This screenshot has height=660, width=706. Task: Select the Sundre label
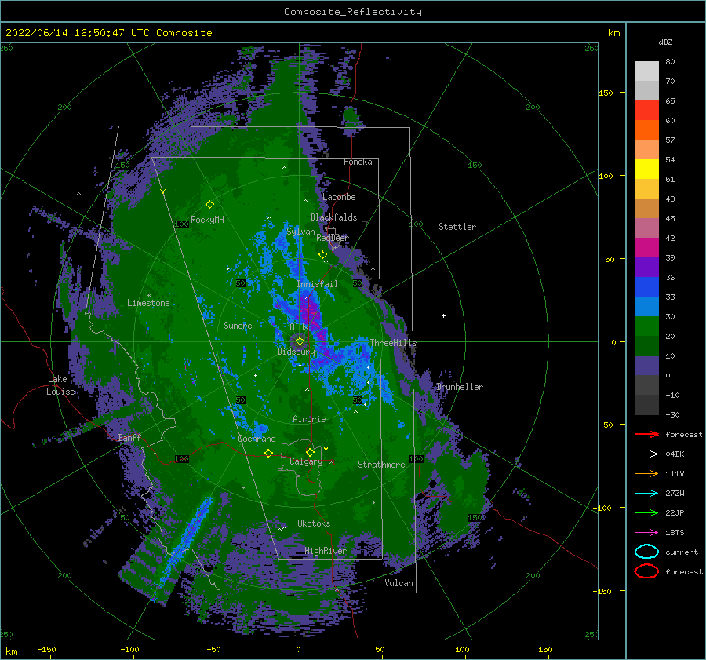click(238, 325)
